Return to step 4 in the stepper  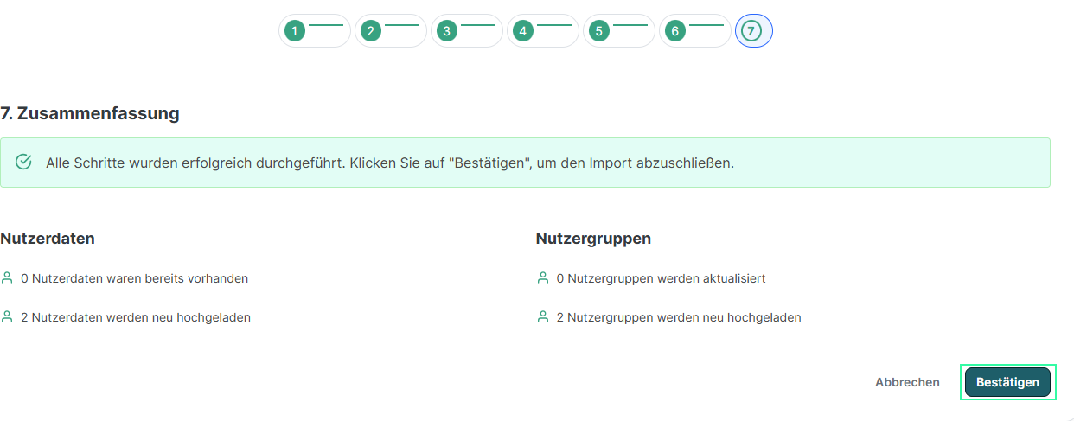point(523,31)
